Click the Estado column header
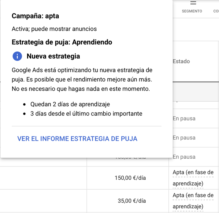The height and width of the screenshot is (213, 219). [x=181, y=61]
